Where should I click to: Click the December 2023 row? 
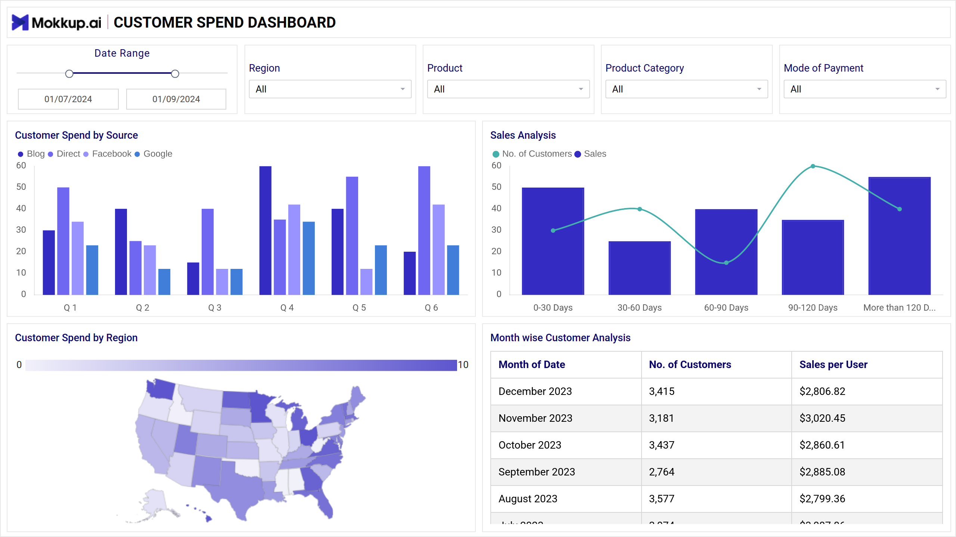(x=717, y=392)
